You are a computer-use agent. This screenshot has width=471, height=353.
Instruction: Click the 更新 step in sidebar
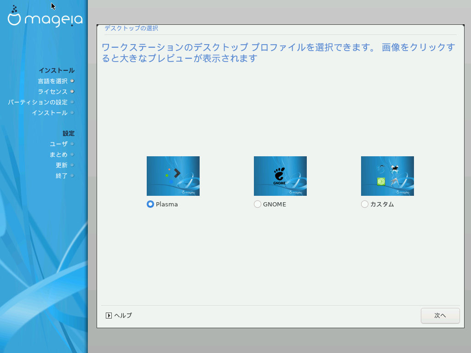click(x=62, y=165)
